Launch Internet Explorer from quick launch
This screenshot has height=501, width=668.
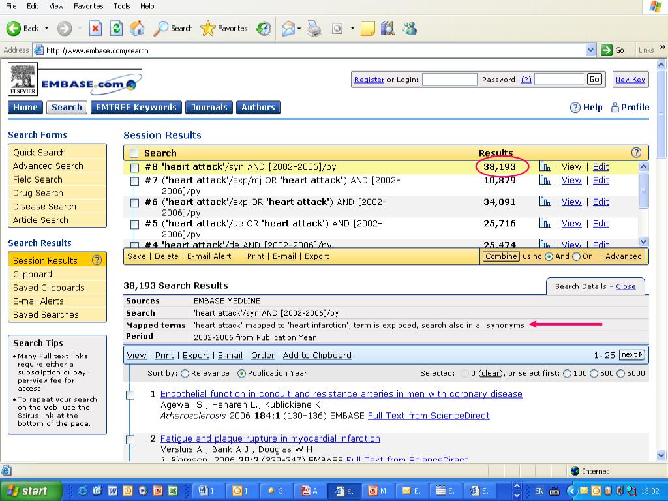(82, 491)
